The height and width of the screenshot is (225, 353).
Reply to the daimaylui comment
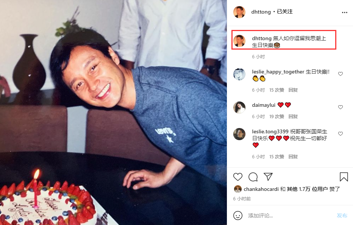pos(293,116)
